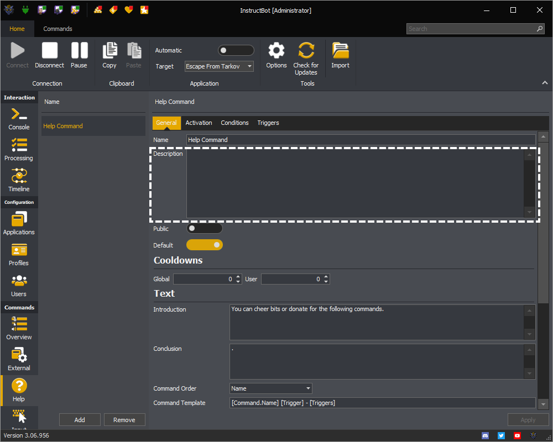Viewport: 553px width, 442px height.
Task: Switch to the Conditions tab
Action: tap(235, 123)
